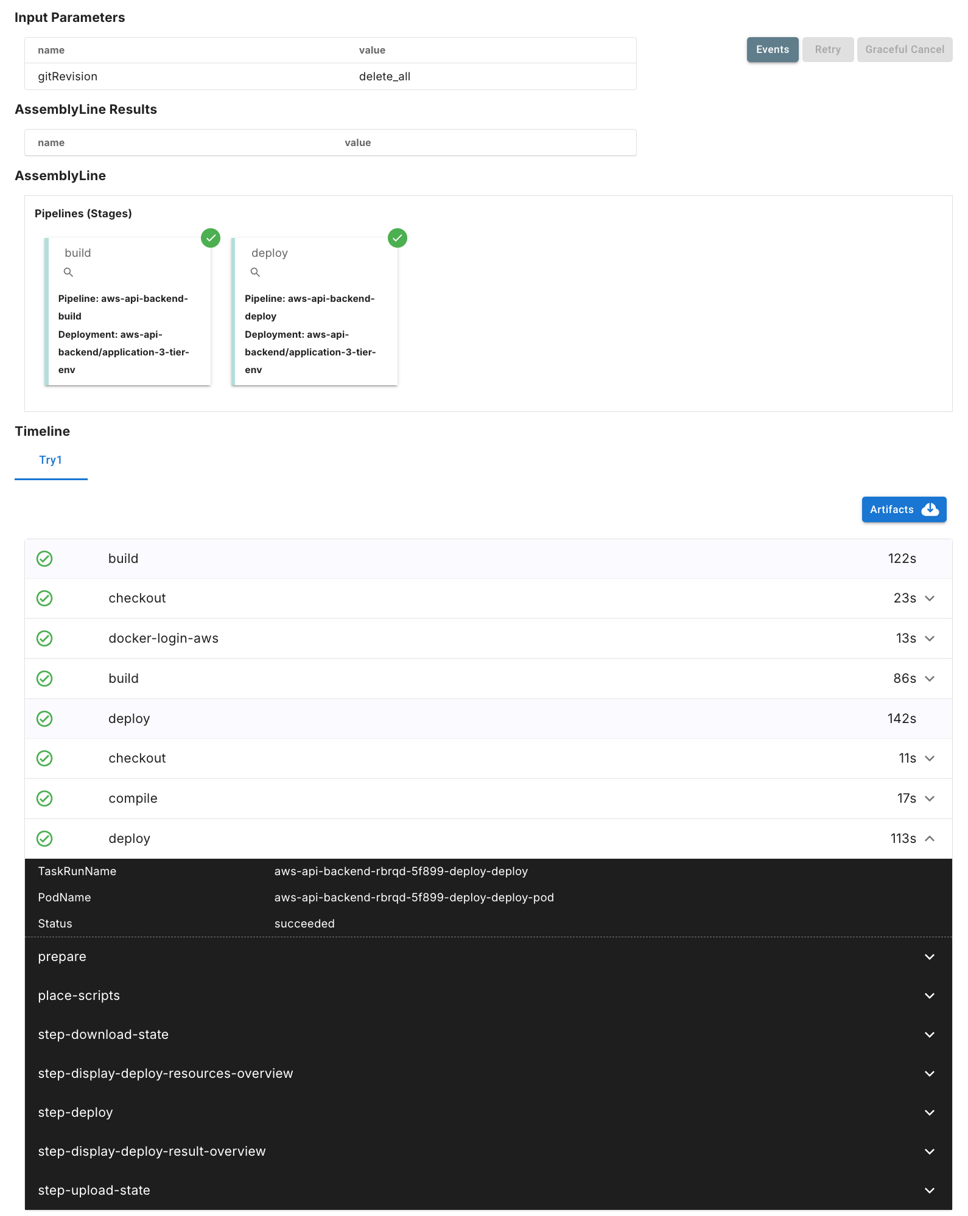Collapse the 113s deploy task details
The width and height of the screenshot is (968, 1216).
point(929,839)
